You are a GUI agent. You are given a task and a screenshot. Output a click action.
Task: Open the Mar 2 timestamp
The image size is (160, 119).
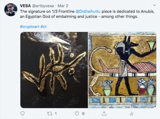[63, 6]
